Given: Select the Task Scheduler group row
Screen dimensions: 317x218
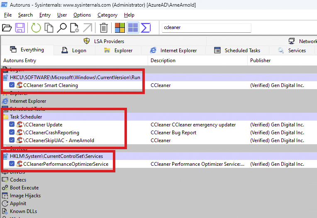Looking at the screenshot, I should coord(26,117).
